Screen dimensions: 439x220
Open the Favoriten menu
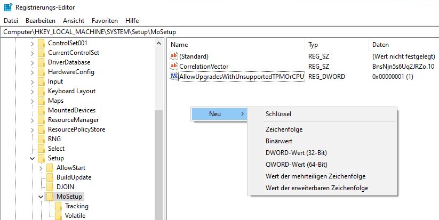click(105, 20)
